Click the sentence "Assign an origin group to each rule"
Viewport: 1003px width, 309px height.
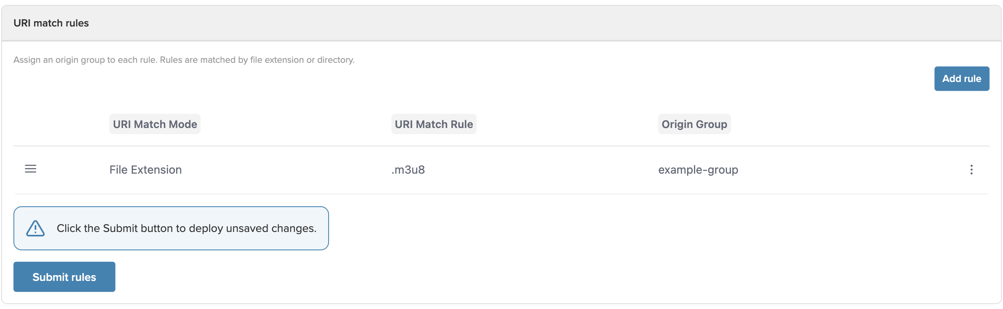click(85, 60)
